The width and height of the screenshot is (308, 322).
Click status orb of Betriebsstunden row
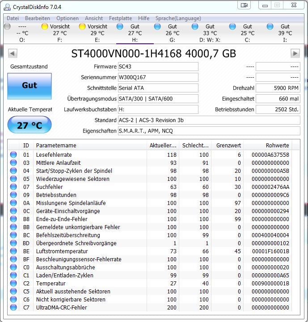13,195
